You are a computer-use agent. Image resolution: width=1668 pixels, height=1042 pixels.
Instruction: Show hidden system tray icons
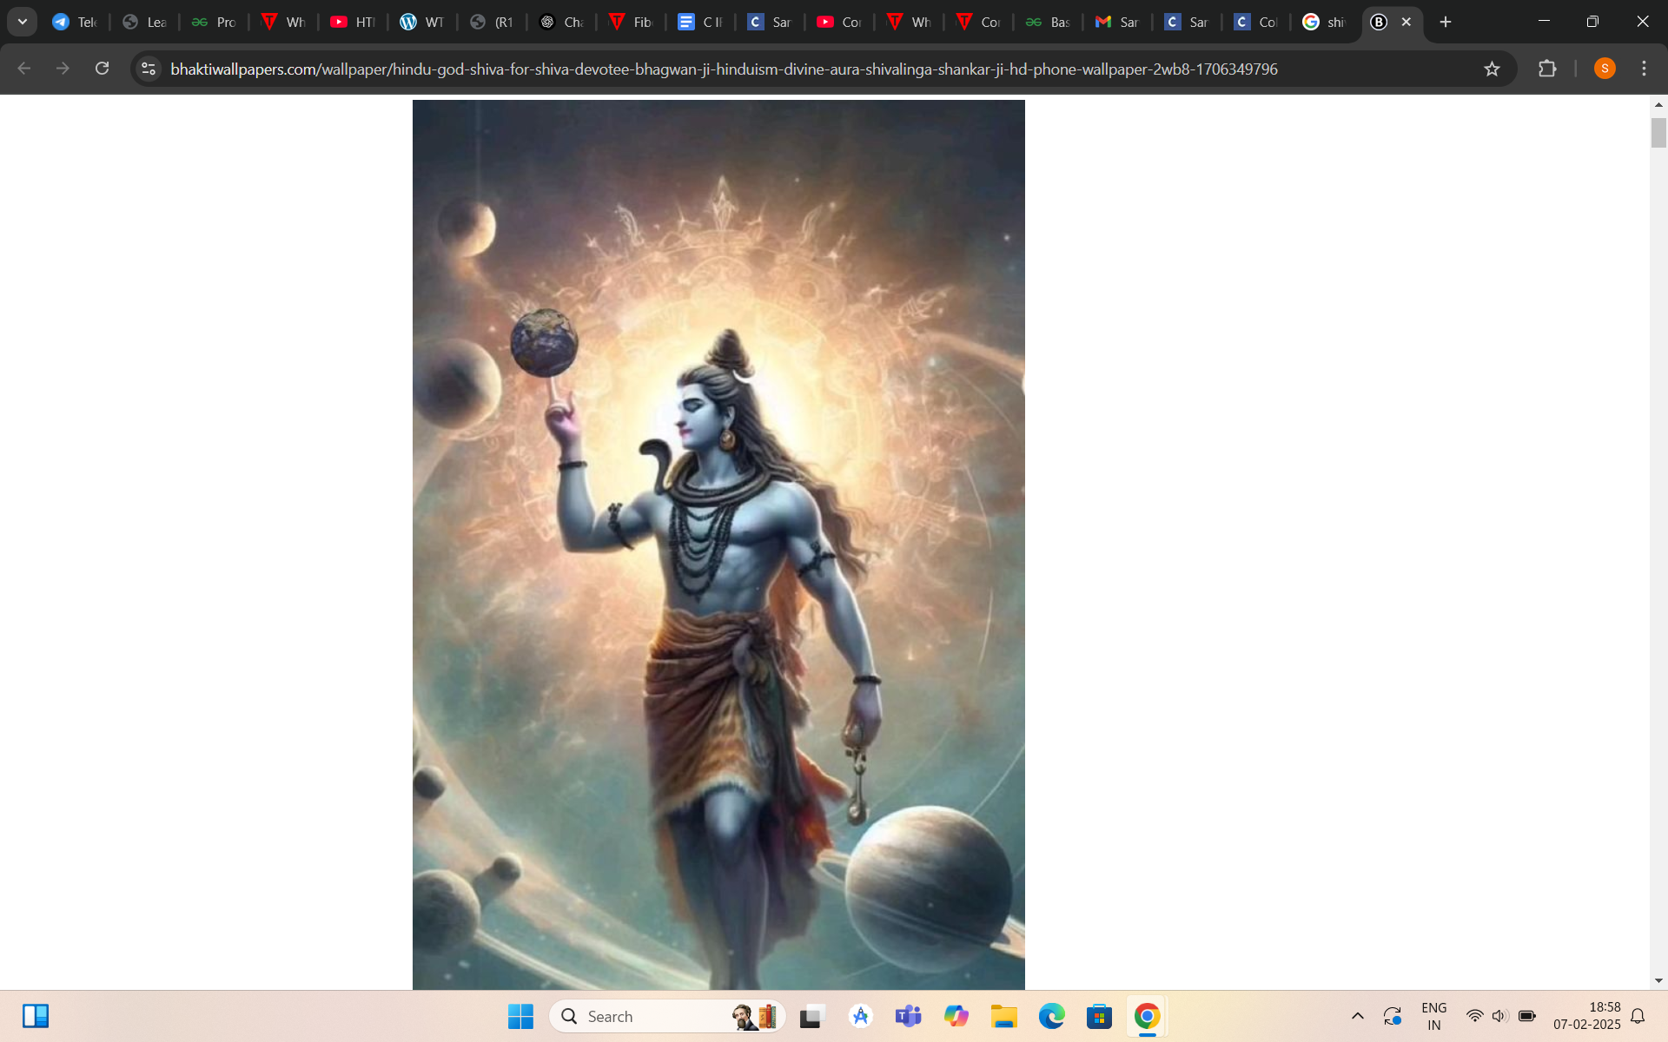click(1357, 1016)
